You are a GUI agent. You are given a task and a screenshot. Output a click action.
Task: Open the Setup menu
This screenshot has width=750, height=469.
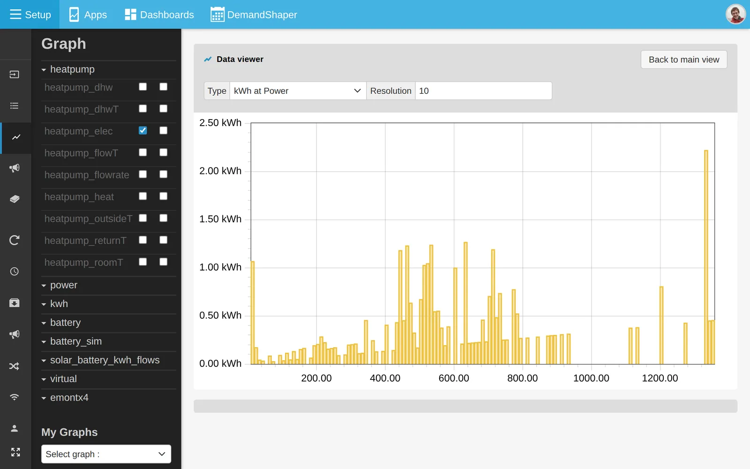tap(30, 15)
